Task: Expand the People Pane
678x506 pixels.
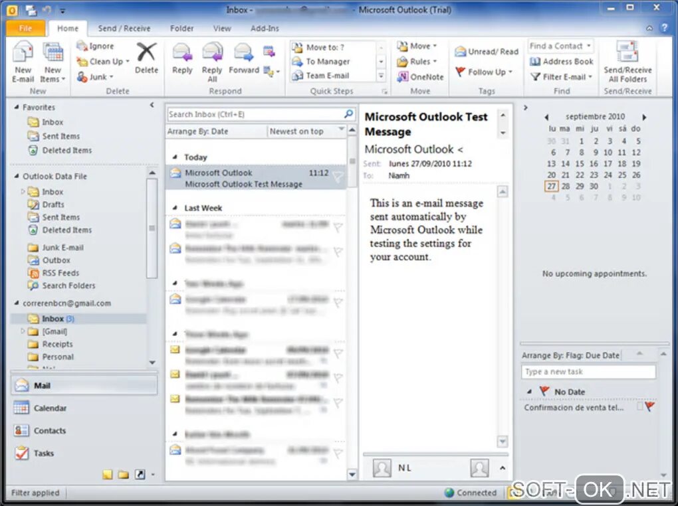Action: (503, 468)
